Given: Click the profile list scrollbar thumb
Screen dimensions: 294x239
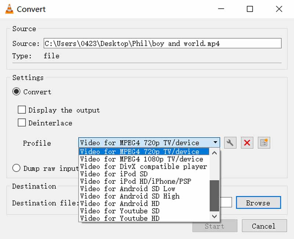Looking at the screenshot, I should click(214, 195).
